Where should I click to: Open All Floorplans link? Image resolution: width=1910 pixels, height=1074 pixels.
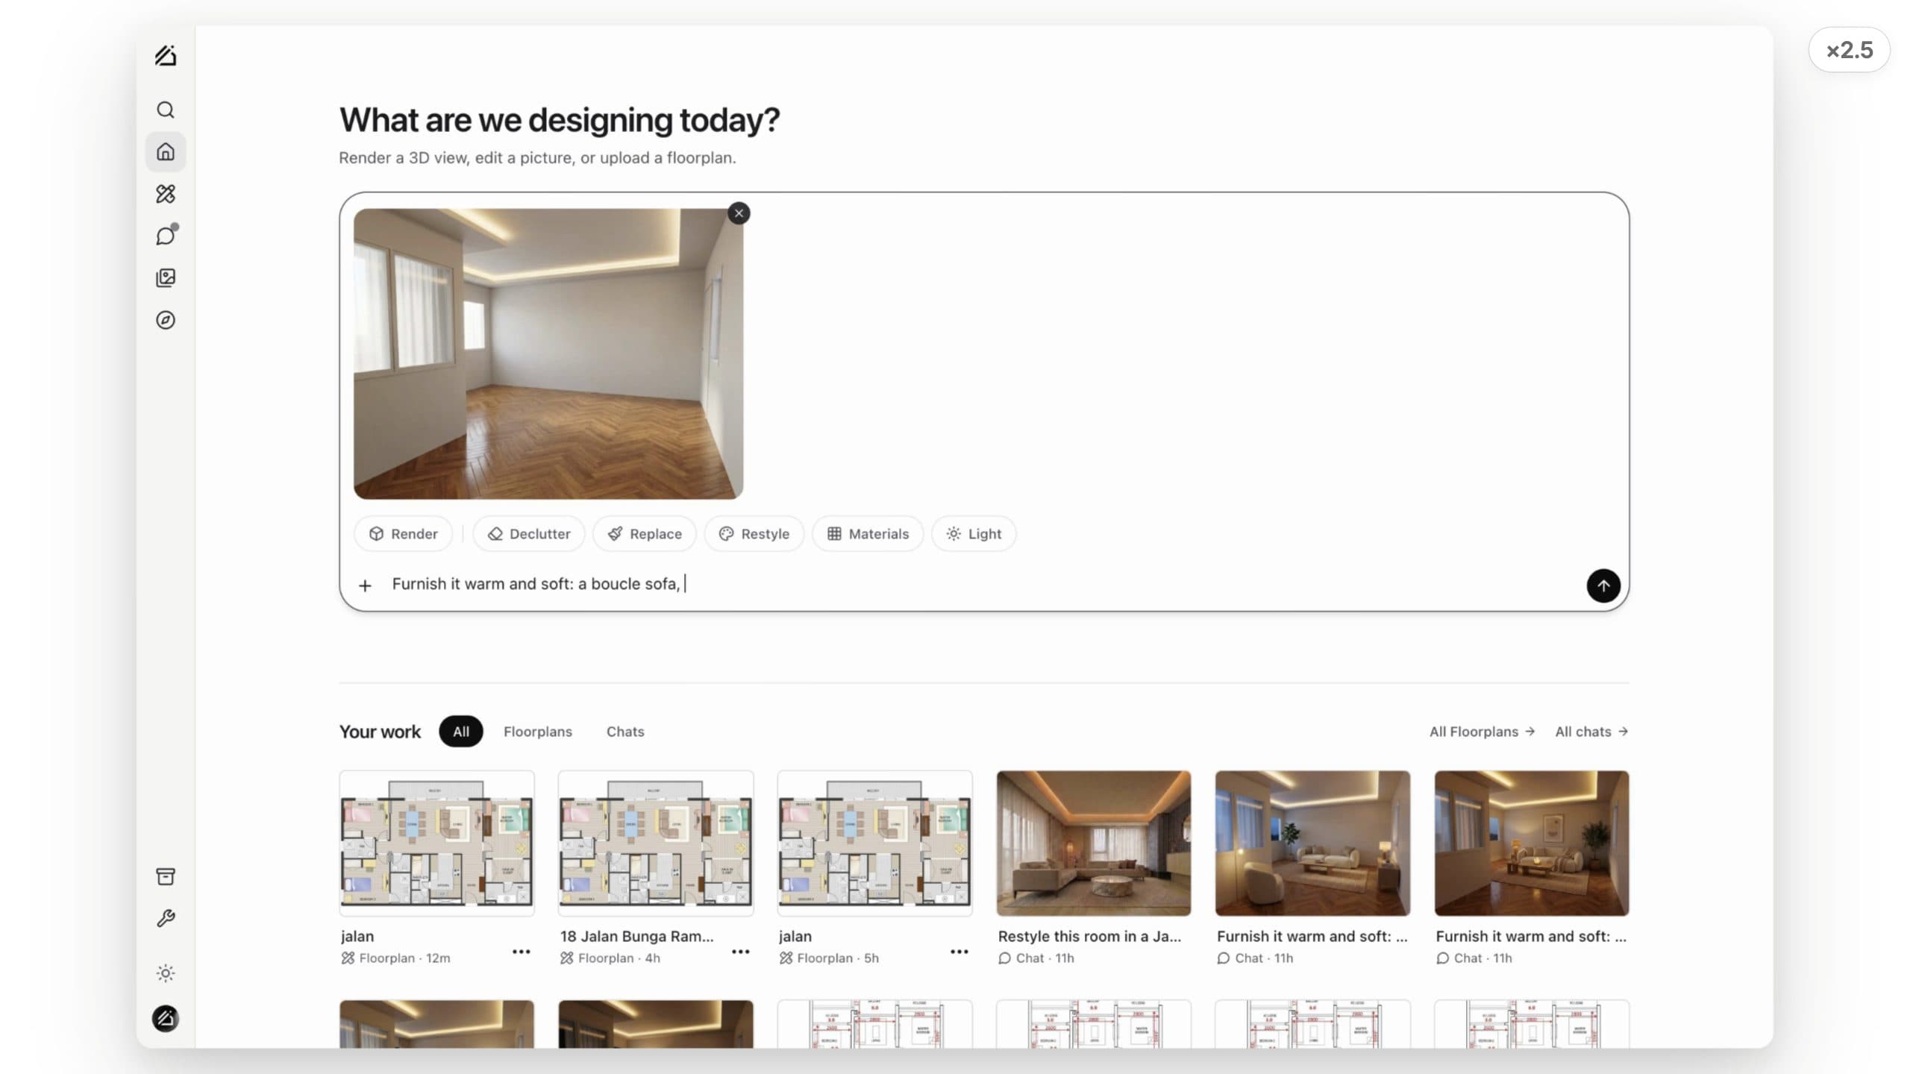pos(1482,732)
